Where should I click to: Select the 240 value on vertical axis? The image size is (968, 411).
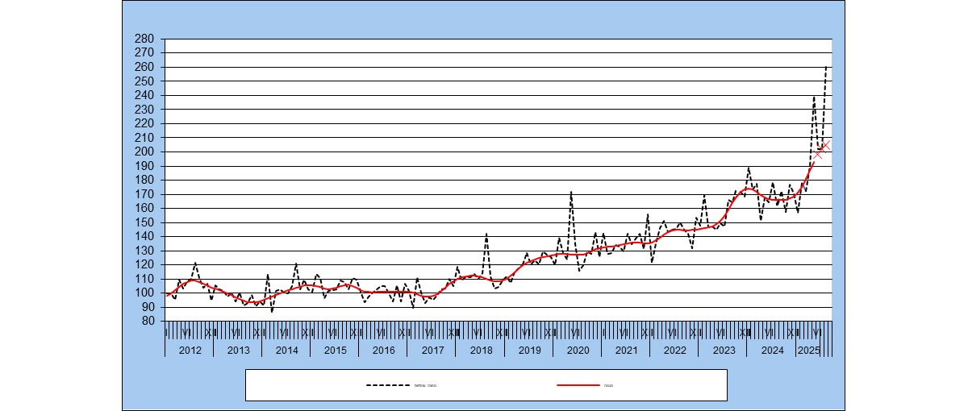[x=144, y=95]
